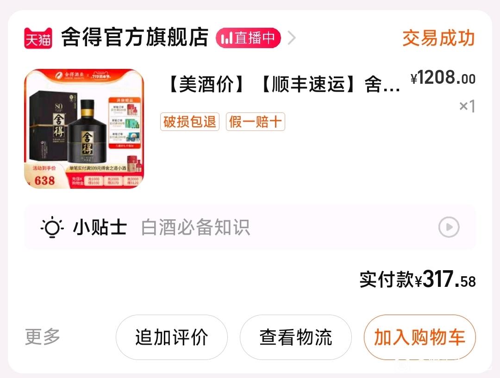Expand the 更多 more options menu
This screenshot has height=378, width=500.
43,337
